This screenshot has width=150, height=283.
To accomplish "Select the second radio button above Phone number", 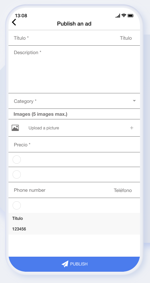I will 17,174.
